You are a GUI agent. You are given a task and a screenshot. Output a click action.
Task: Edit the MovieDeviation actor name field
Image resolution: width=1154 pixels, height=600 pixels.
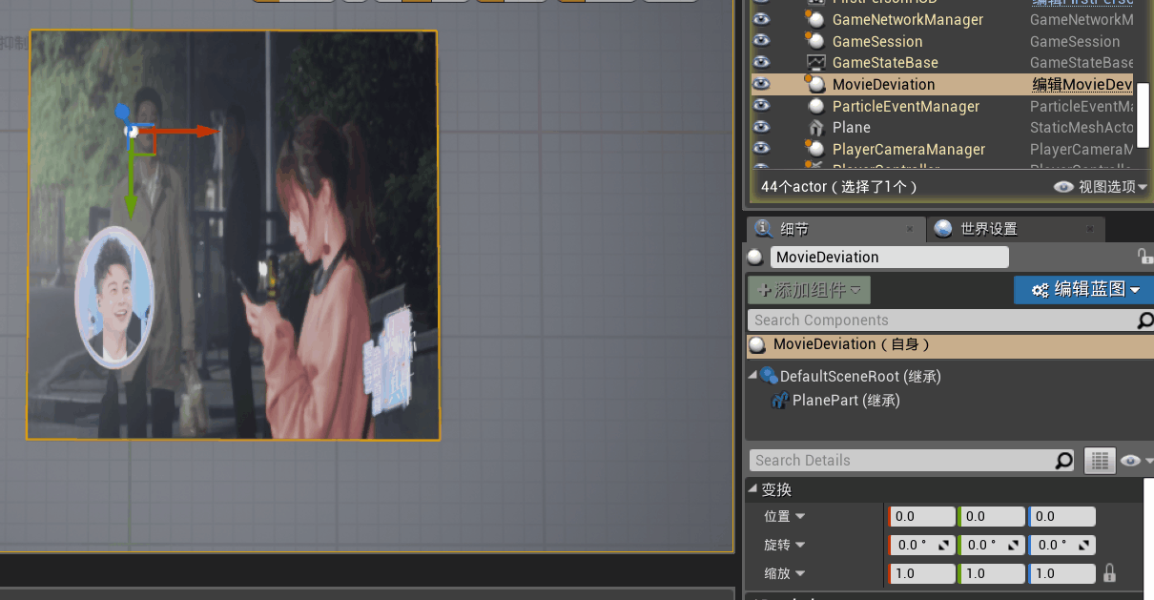pos(889,257)
